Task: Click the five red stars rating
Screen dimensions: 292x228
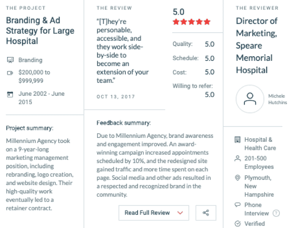Action: (x=192, y=22)
